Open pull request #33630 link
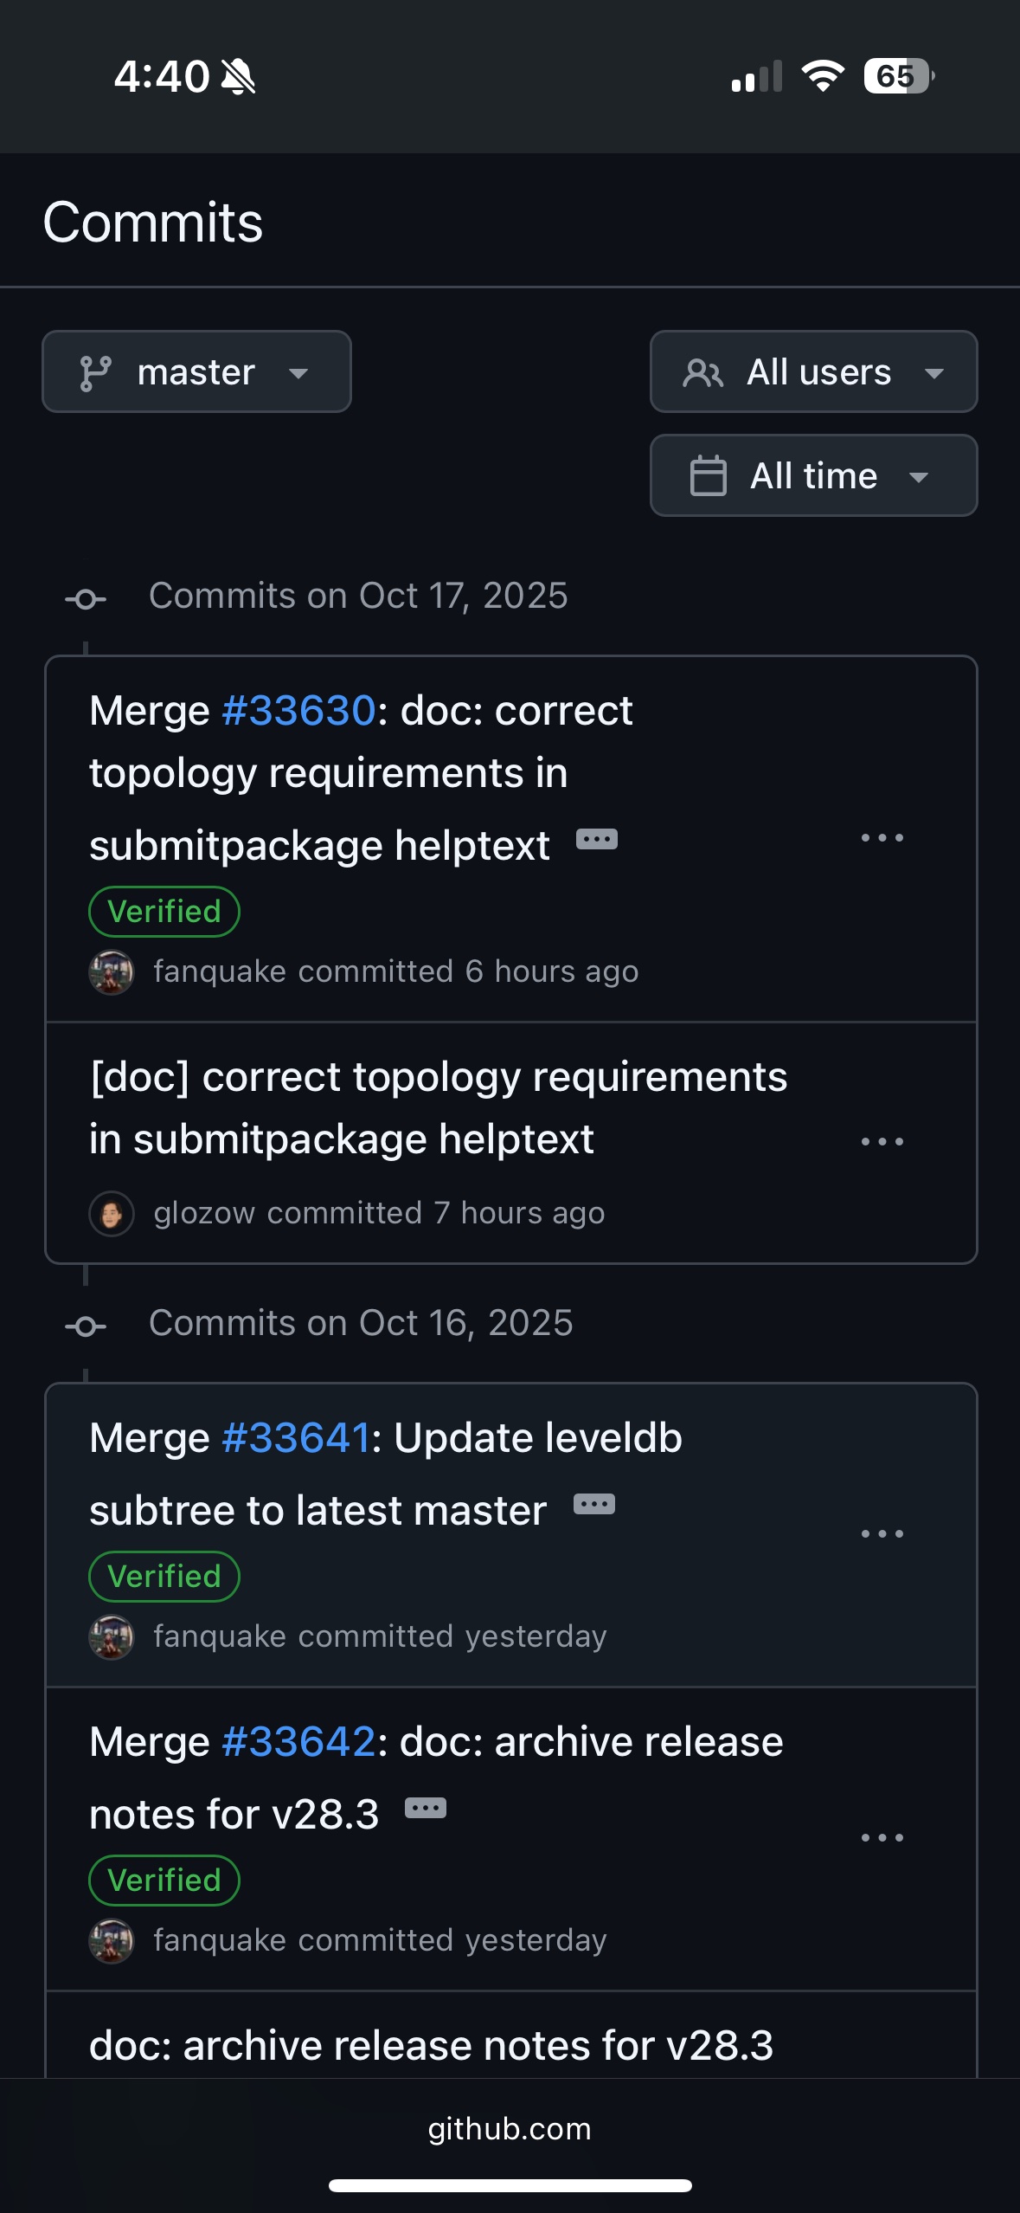 click(298, 712)
